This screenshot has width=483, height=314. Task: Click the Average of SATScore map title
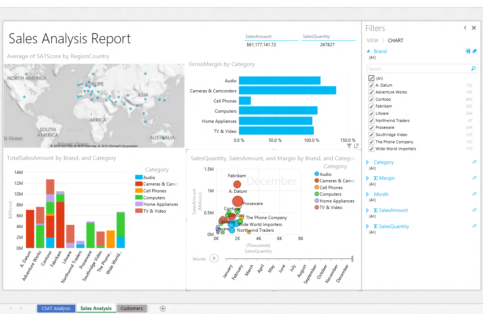[x=58, y=56]
